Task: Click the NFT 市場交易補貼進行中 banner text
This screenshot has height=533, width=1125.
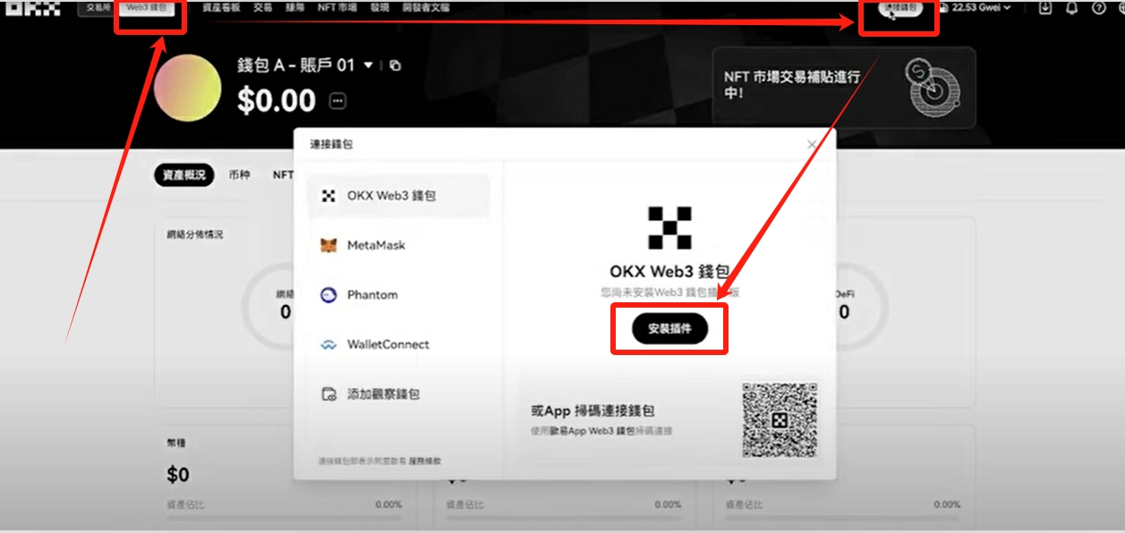Action: [x=792, y=85]
